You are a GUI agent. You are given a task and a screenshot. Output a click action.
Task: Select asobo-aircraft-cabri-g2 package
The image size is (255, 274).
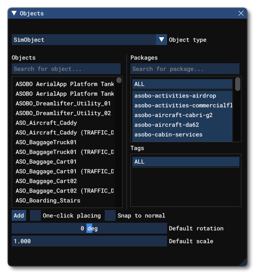click(x=182, y=115)
